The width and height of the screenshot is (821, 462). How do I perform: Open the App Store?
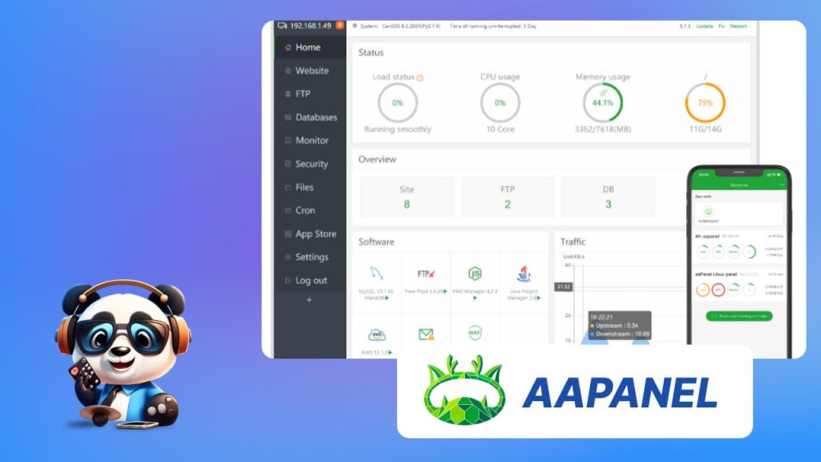click(310, 234)
